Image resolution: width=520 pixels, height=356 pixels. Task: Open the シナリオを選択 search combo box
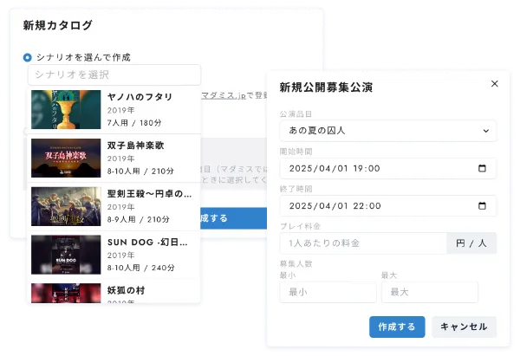(114, 74)
